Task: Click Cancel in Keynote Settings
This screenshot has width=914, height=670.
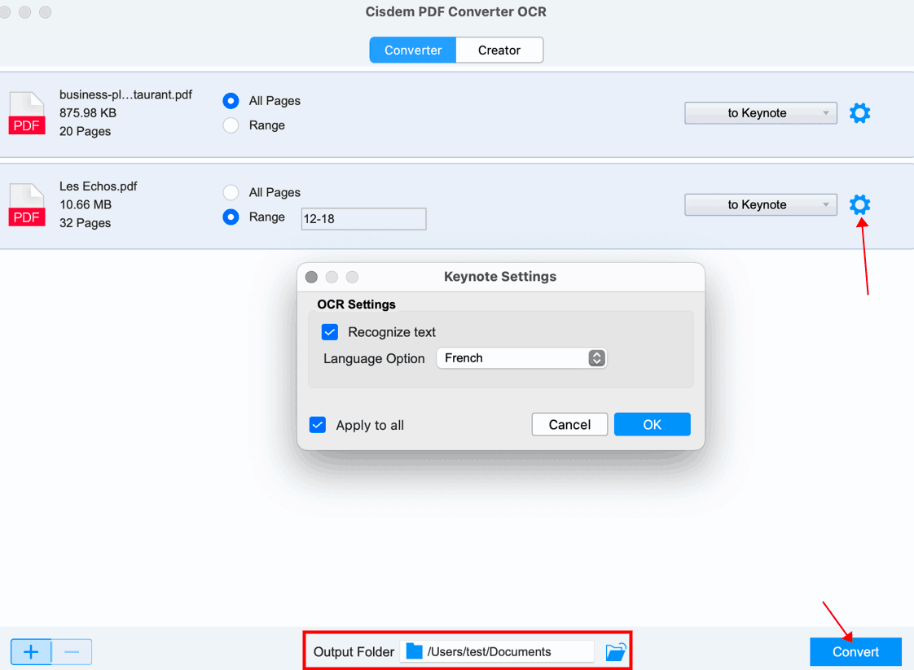Action: 569,424
